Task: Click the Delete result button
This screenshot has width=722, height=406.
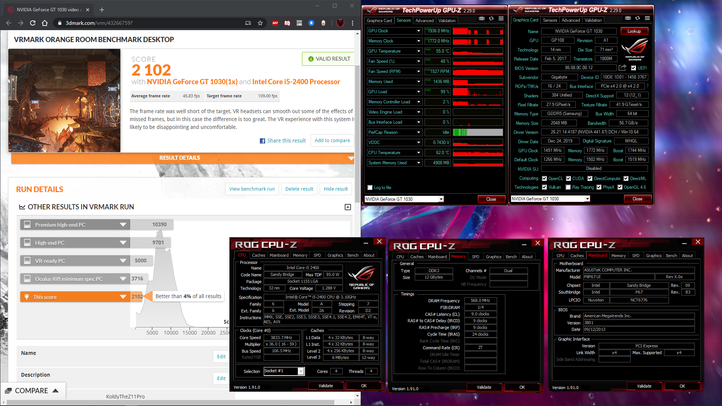Action: [299, 189]
